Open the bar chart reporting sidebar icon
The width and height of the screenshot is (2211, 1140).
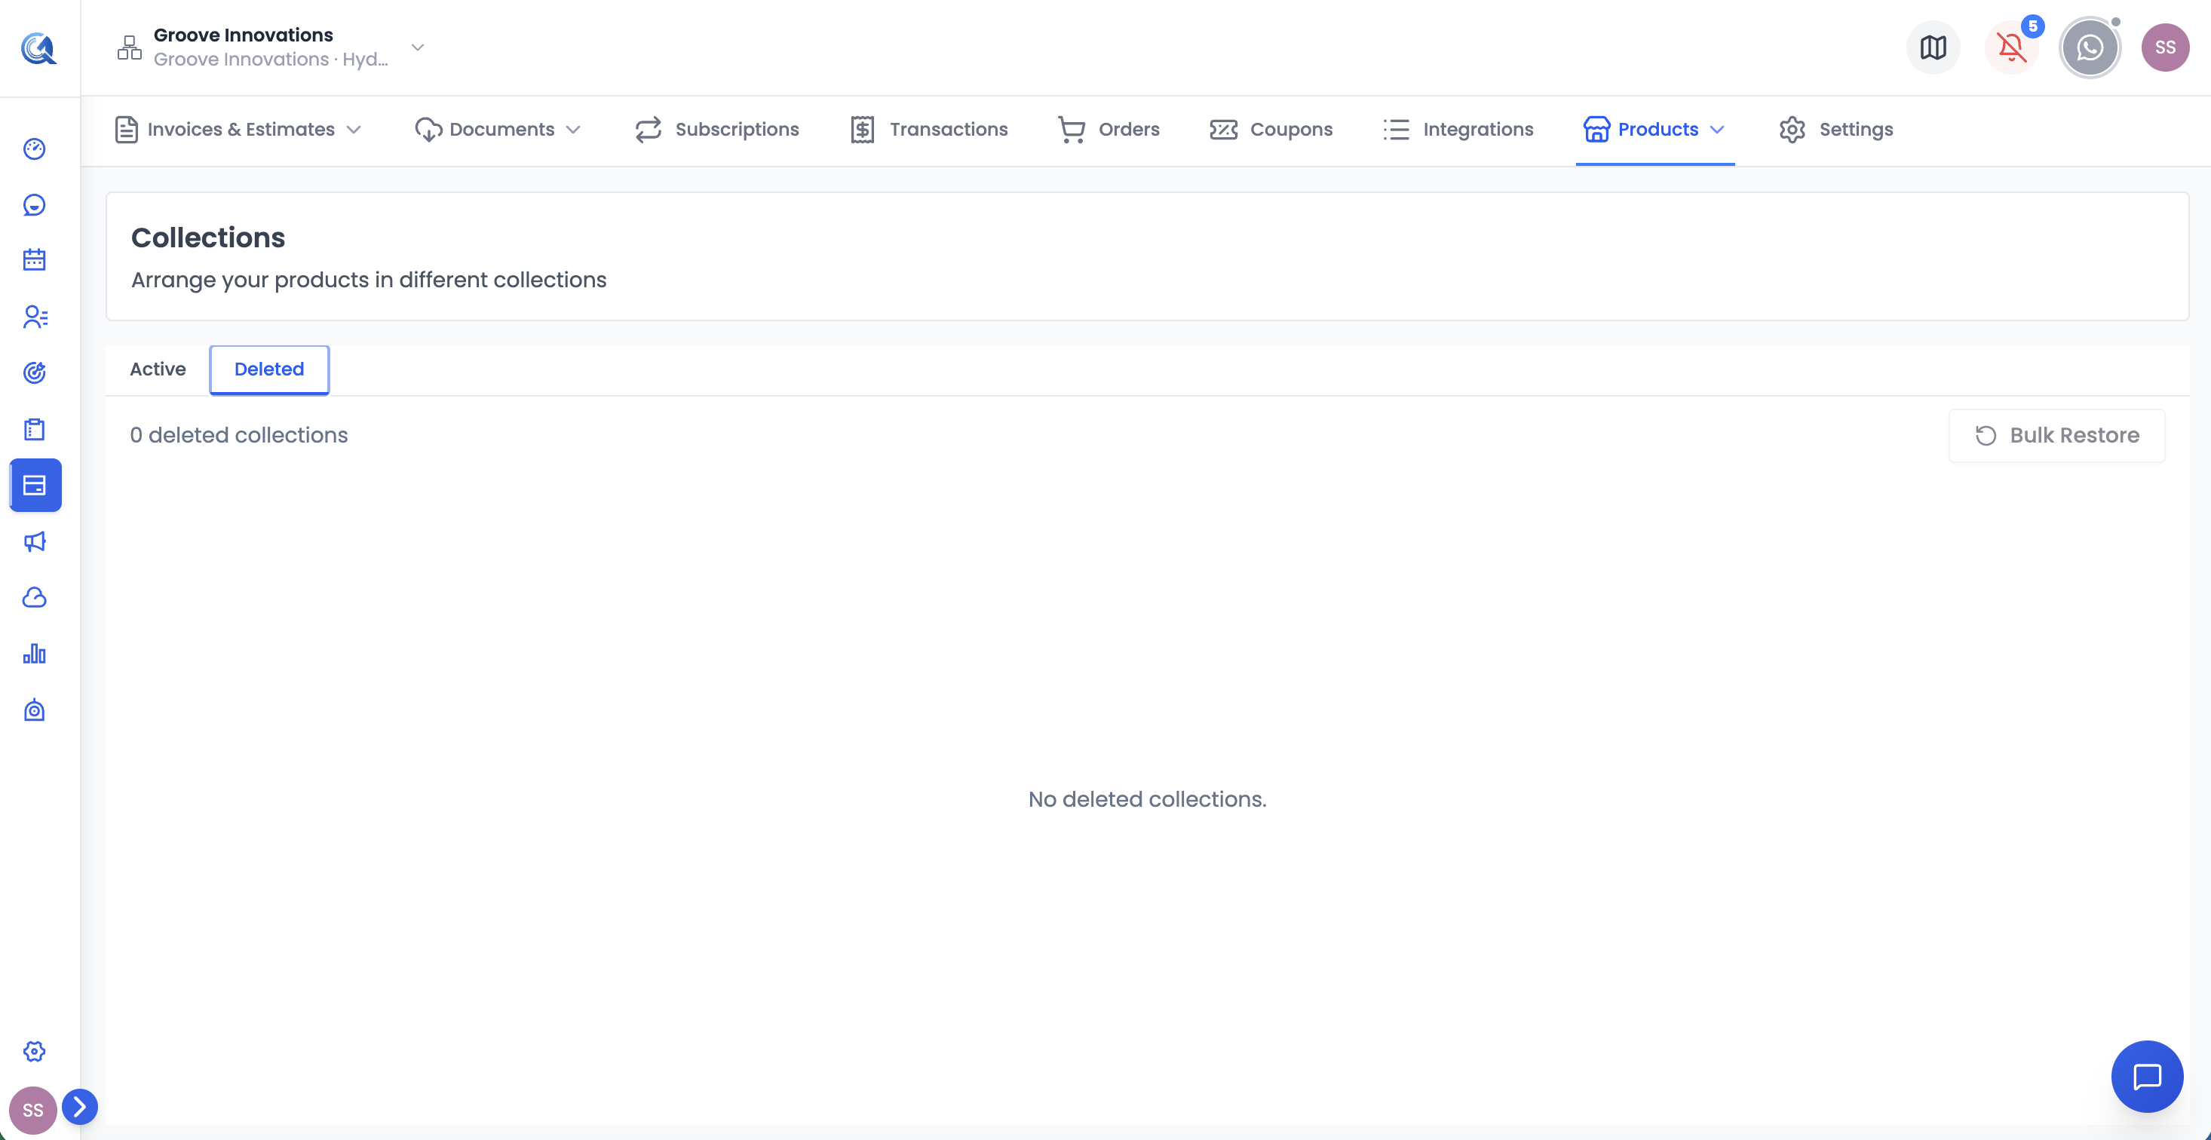pyautogui.click(x=35, y=654)
